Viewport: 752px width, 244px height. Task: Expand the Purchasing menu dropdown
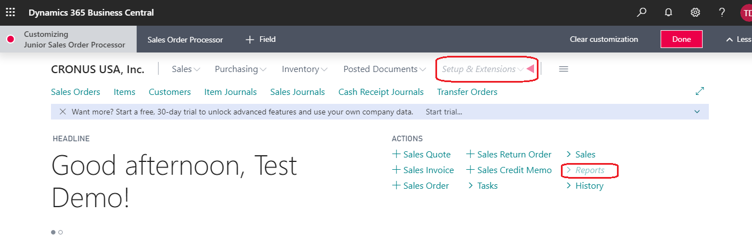[x=240, y=69]
